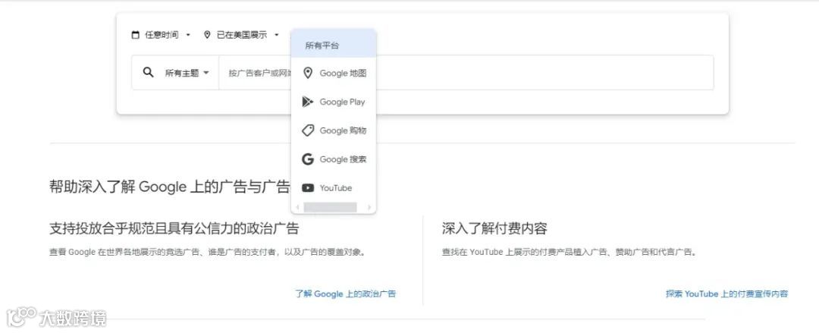Choose Google 购物 from platform list
The width and height of the screenshot is (819, 333).
coord(333,130)
